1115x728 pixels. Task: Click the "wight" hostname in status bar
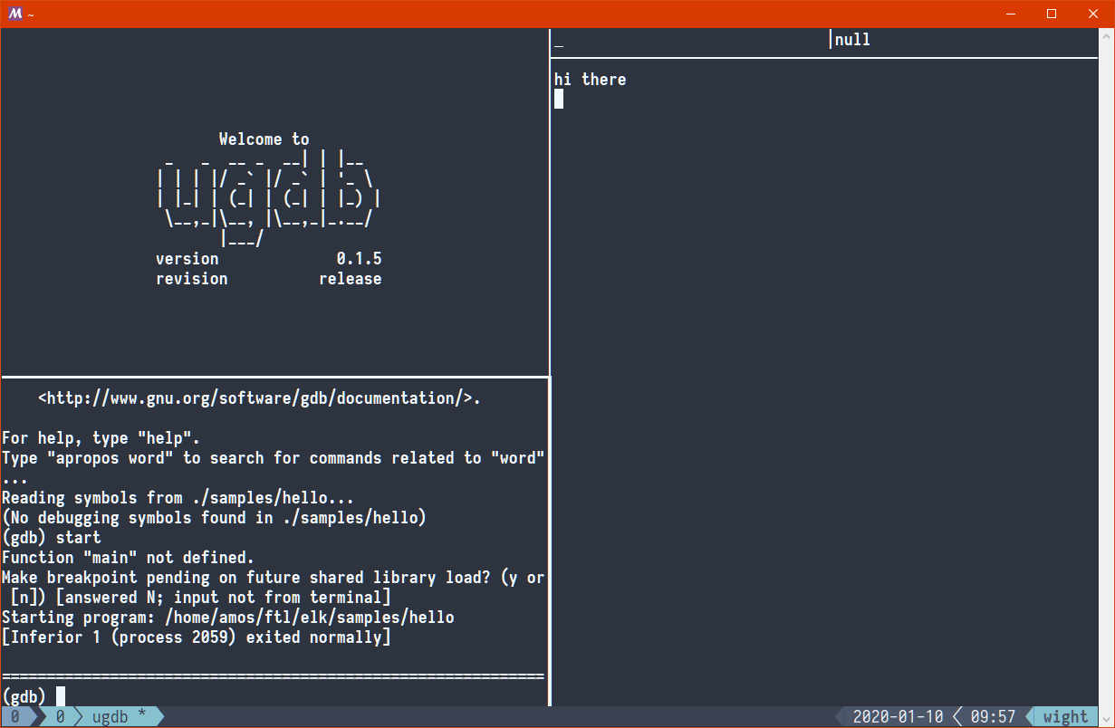pos(1065,717)
